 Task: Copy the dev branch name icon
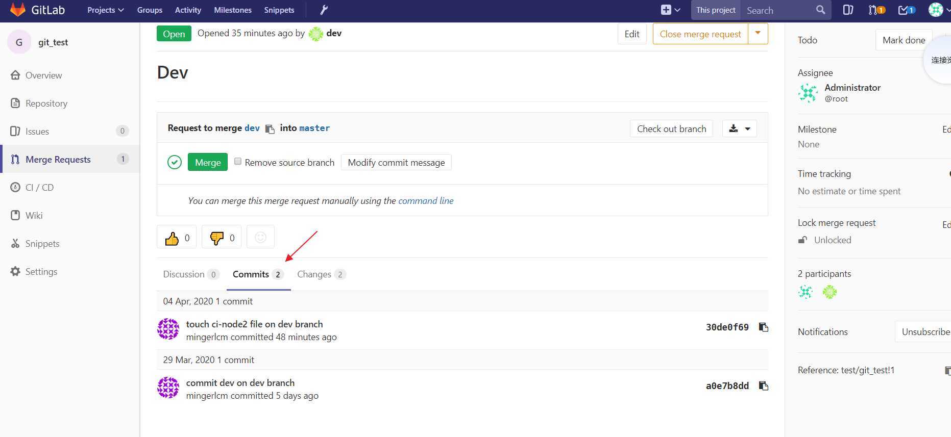click(x=270, y=129)
